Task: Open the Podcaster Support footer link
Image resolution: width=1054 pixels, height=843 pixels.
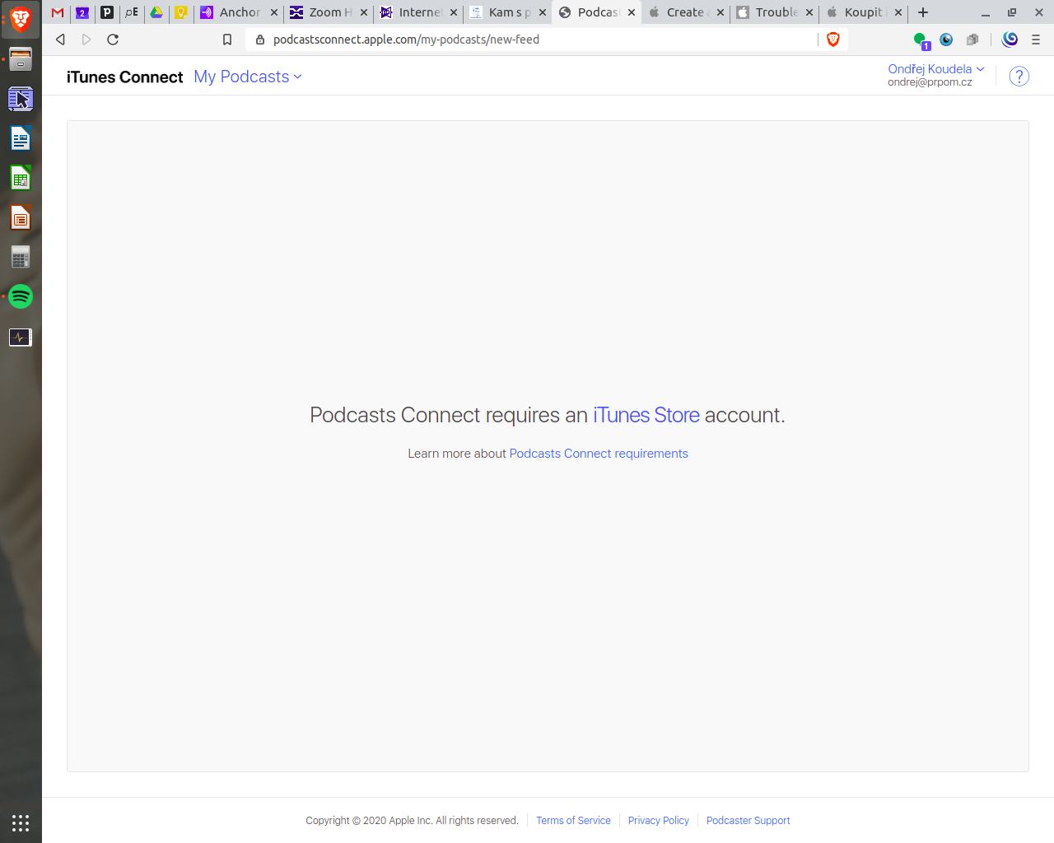Action: point(748,821)
